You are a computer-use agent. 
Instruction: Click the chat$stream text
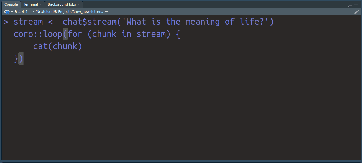click(89, 22)
